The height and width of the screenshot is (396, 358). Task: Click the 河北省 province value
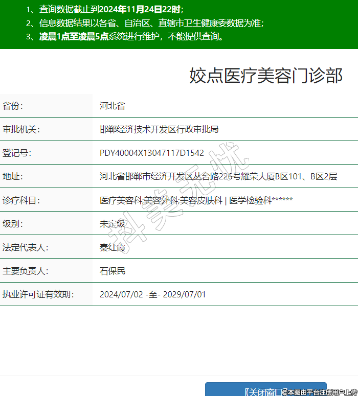[113, 106]
